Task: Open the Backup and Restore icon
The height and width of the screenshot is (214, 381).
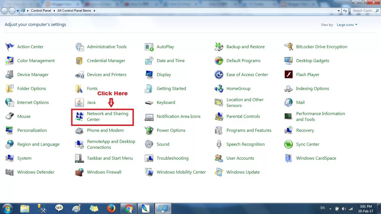Action: click(219, 47)
